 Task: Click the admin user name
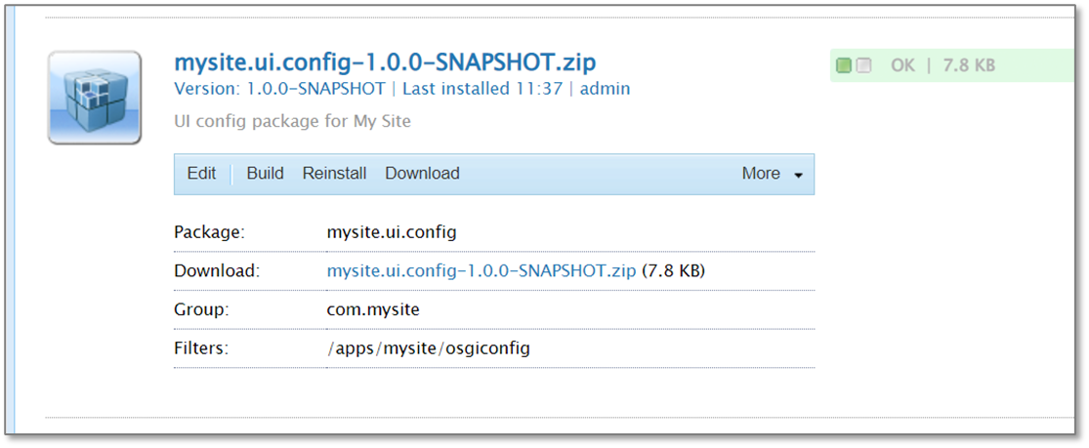click(606, 89)
